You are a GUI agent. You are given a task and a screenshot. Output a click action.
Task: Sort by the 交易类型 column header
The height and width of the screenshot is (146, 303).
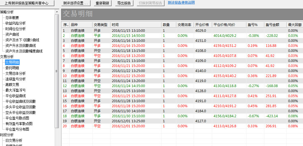(x=100, y=25)
